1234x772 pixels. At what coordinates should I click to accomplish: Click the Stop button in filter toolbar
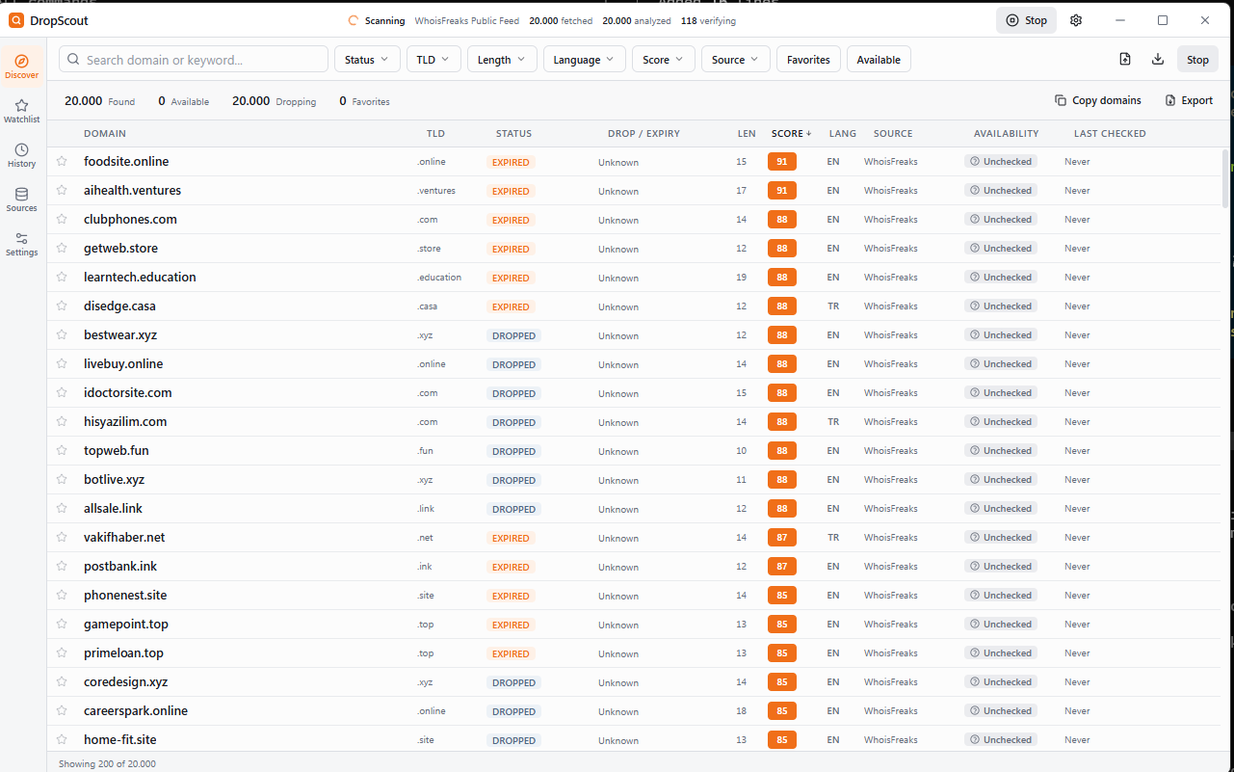[1197, 60]
